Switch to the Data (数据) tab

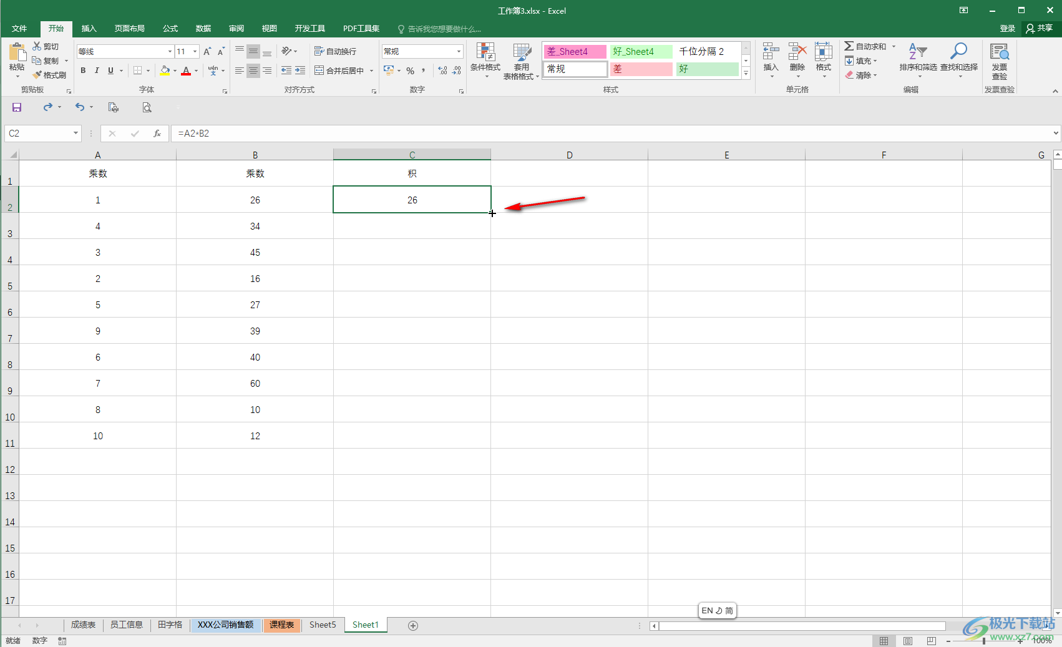click(203, 29)
